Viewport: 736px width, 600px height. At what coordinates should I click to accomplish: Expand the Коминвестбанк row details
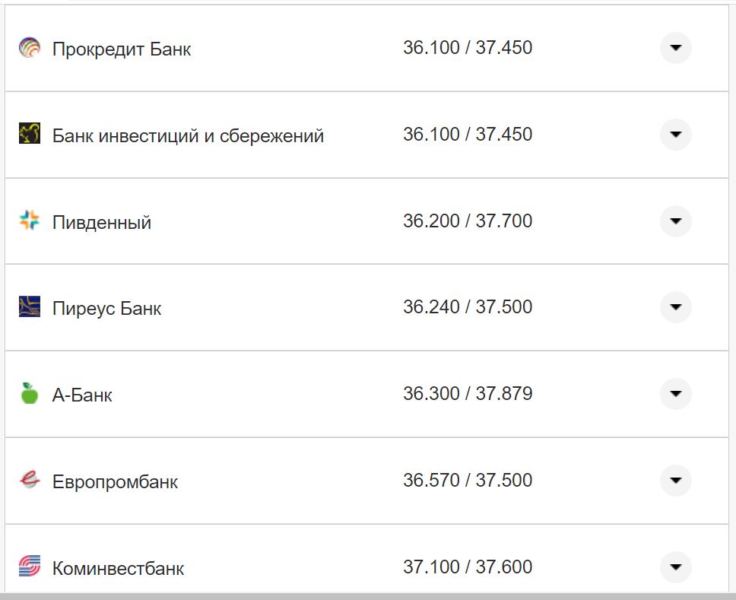tap(675, 567)
